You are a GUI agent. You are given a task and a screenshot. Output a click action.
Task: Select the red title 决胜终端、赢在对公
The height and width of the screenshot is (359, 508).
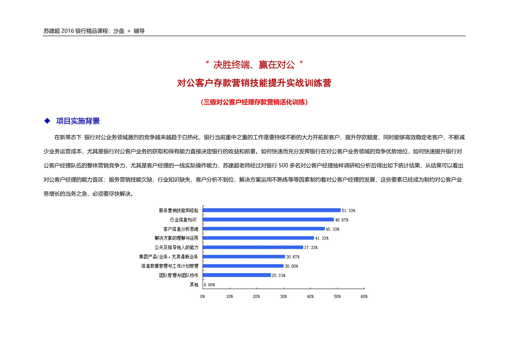[254, 65]
